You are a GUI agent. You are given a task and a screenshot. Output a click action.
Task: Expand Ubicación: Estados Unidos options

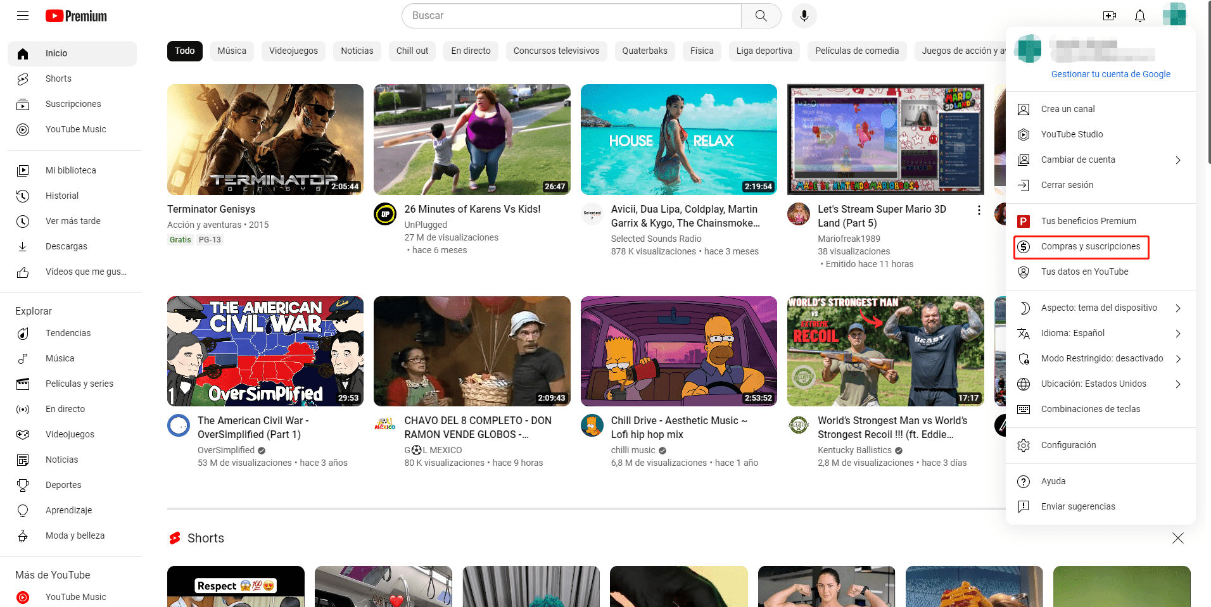(1101, 384)
